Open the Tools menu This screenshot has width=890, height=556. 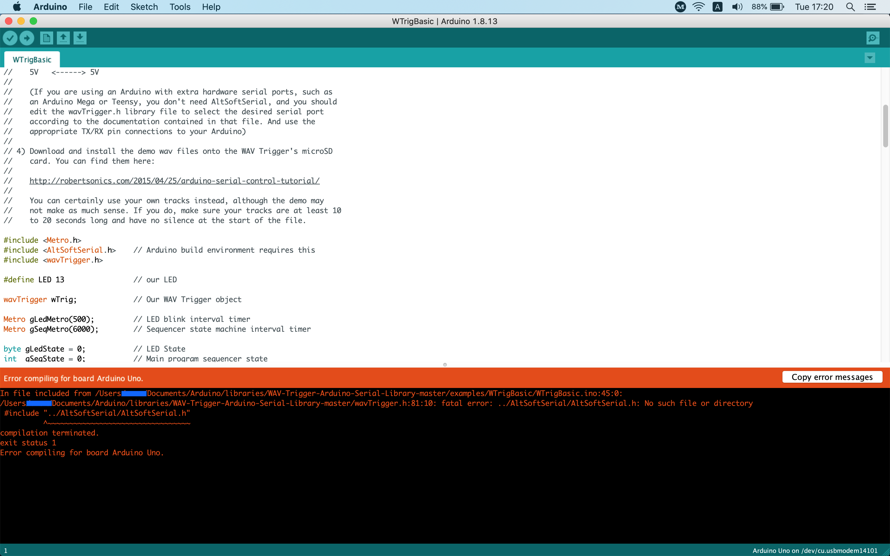[180, 7]
